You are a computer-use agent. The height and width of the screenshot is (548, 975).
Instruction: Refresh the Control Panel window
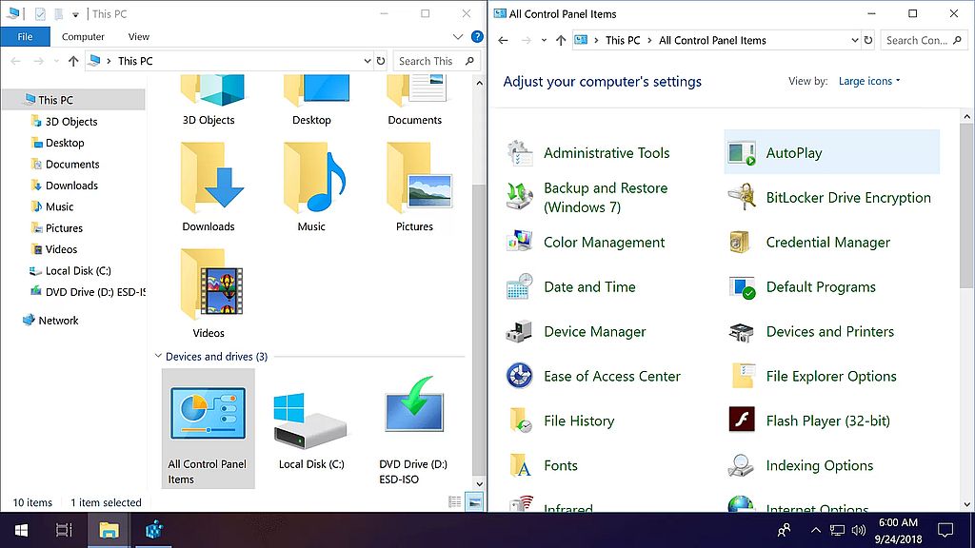tap(868, 40)
